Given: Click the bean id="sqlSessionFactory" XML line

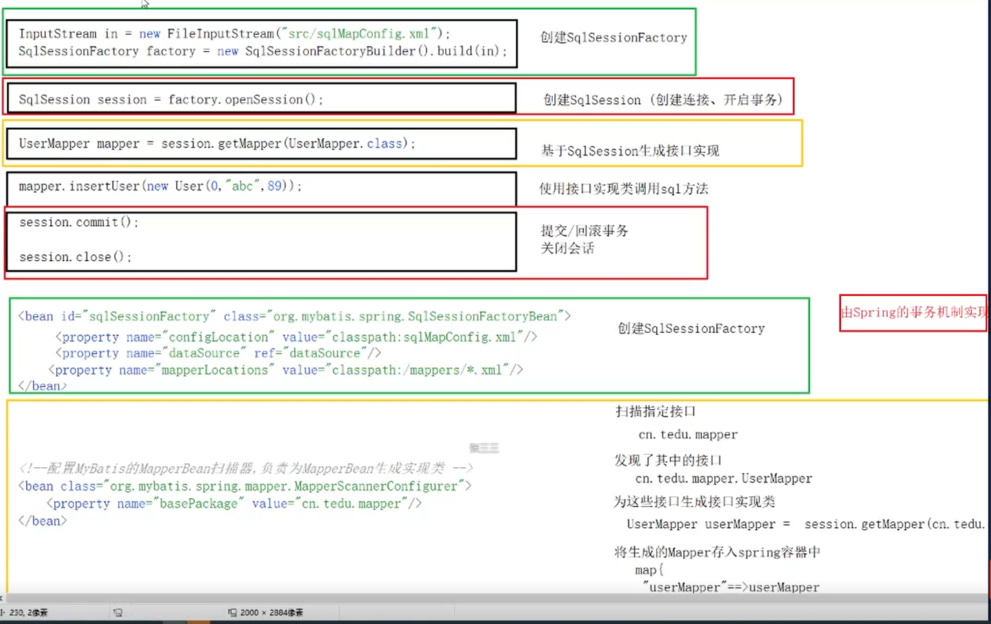Looking at the screenshot, I should (294, 316).
